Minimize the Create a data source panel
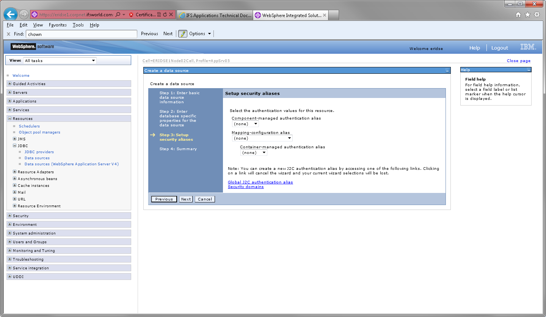The height and width of the screenshot is (317, 546). pyautogui.click(x=447, y=71)
